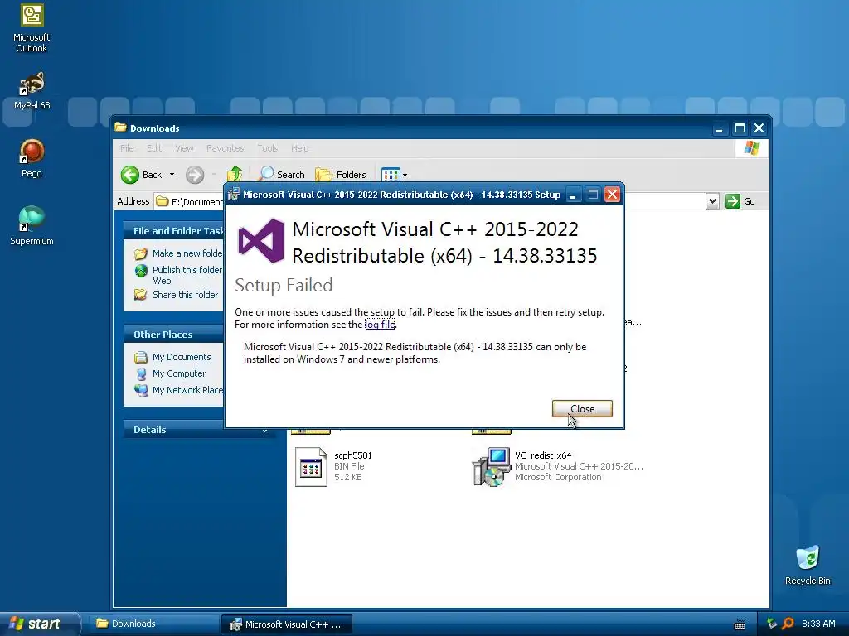Click the Windows flag logo in Downloads
The image size is (849, 636).
pos(751,148)
